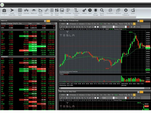Open Symbol Search

coord(102,12)
